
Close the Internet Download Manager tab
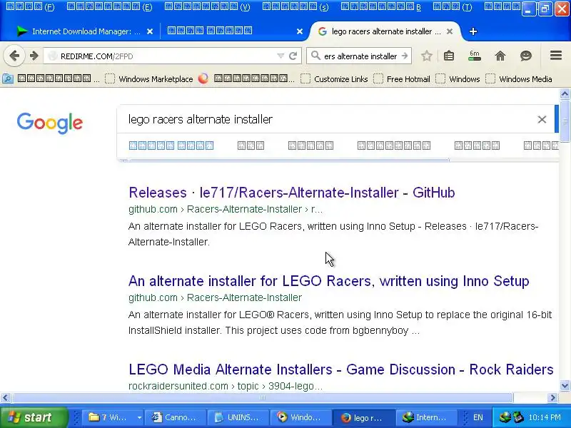[x=150, y=31]
